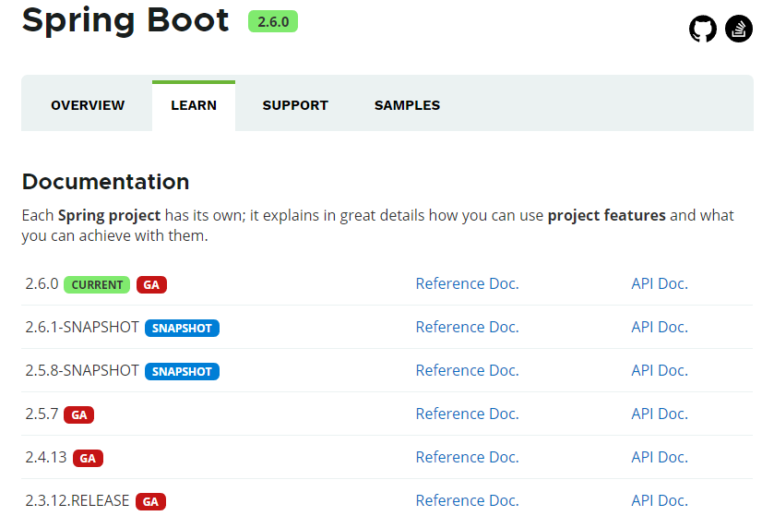Click the 2.6.0 version badge beside title

coord(273,22)
